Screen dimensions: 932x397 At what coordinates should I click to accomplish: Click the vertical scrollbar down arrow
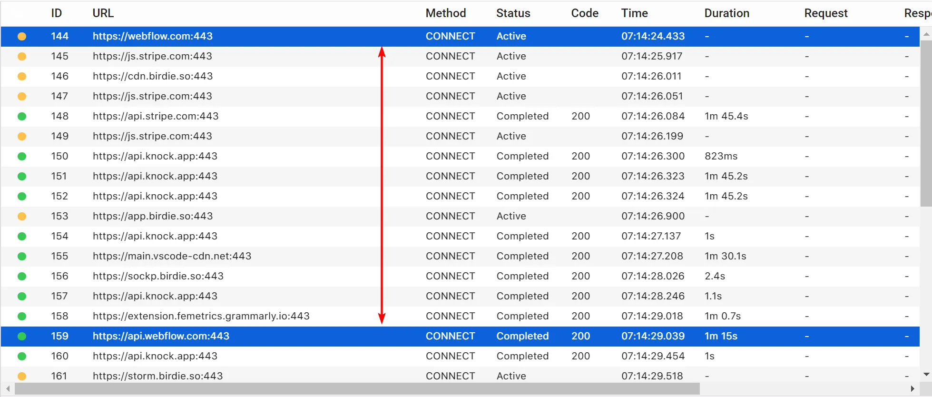[x=926, y=375]
